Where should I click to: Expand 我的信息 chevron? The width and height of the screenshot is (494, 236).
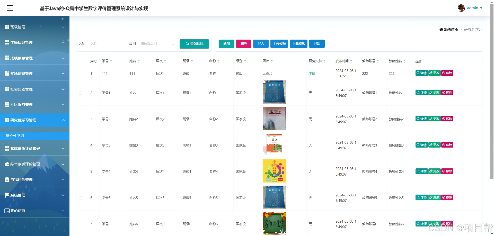coord(63,211)
